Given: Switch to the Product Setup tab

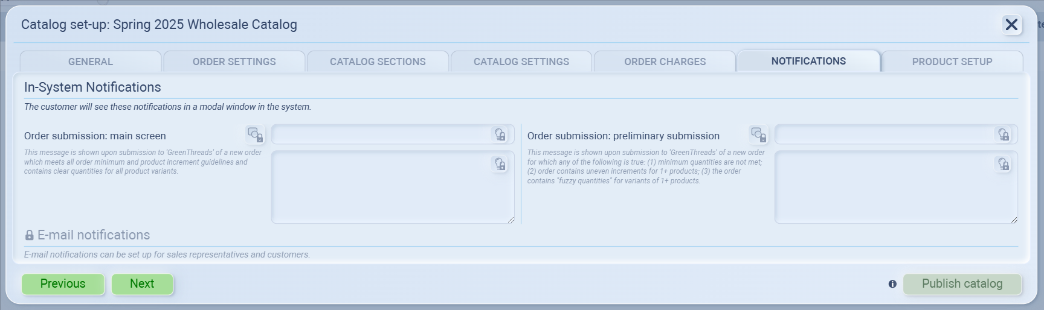Looking at the screenshot, I should (952, 62).
